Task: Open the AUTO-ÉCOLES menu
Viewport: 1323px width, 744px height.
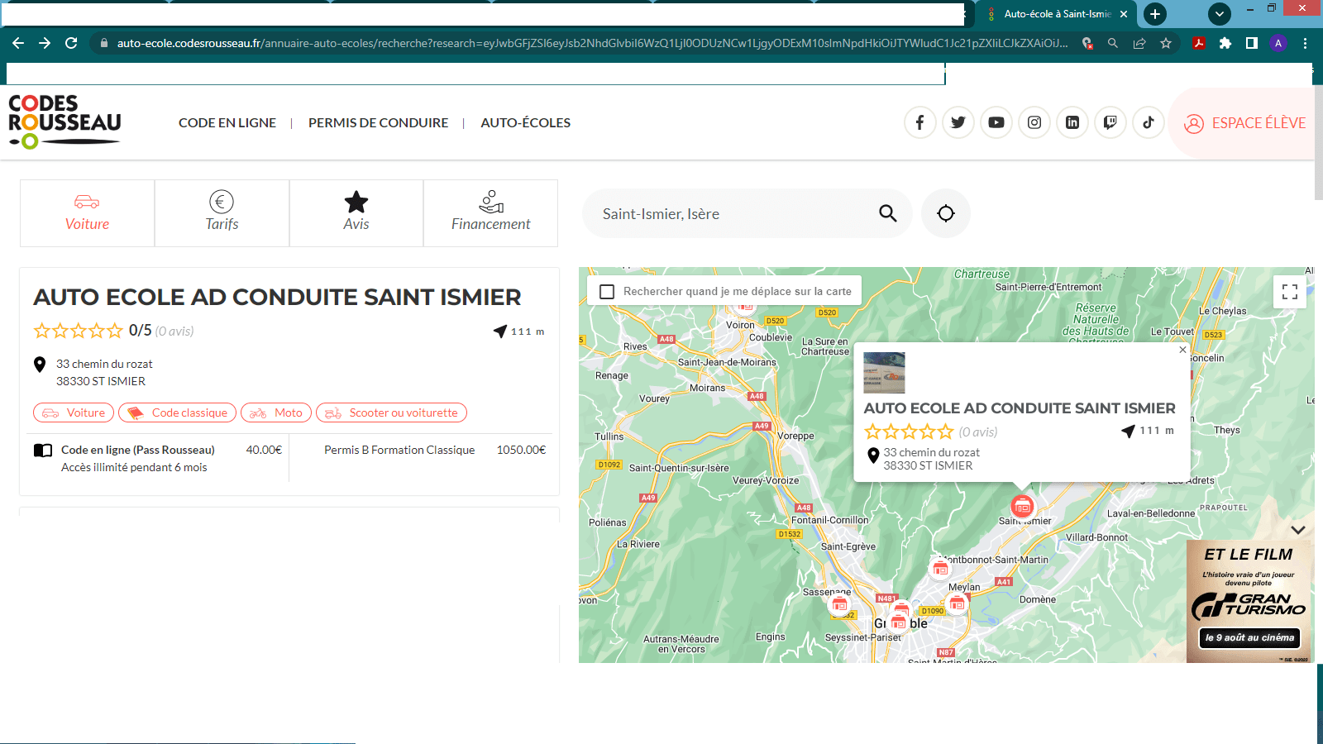Action: point(526,122)
